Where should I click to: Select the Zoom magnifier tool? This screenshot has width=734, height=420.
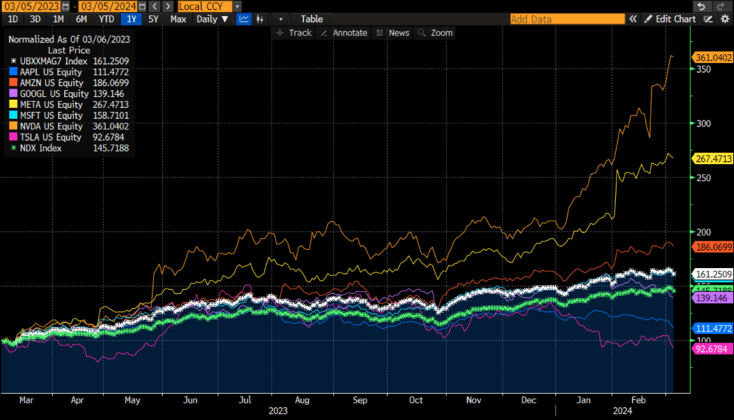tap(434, 32)
